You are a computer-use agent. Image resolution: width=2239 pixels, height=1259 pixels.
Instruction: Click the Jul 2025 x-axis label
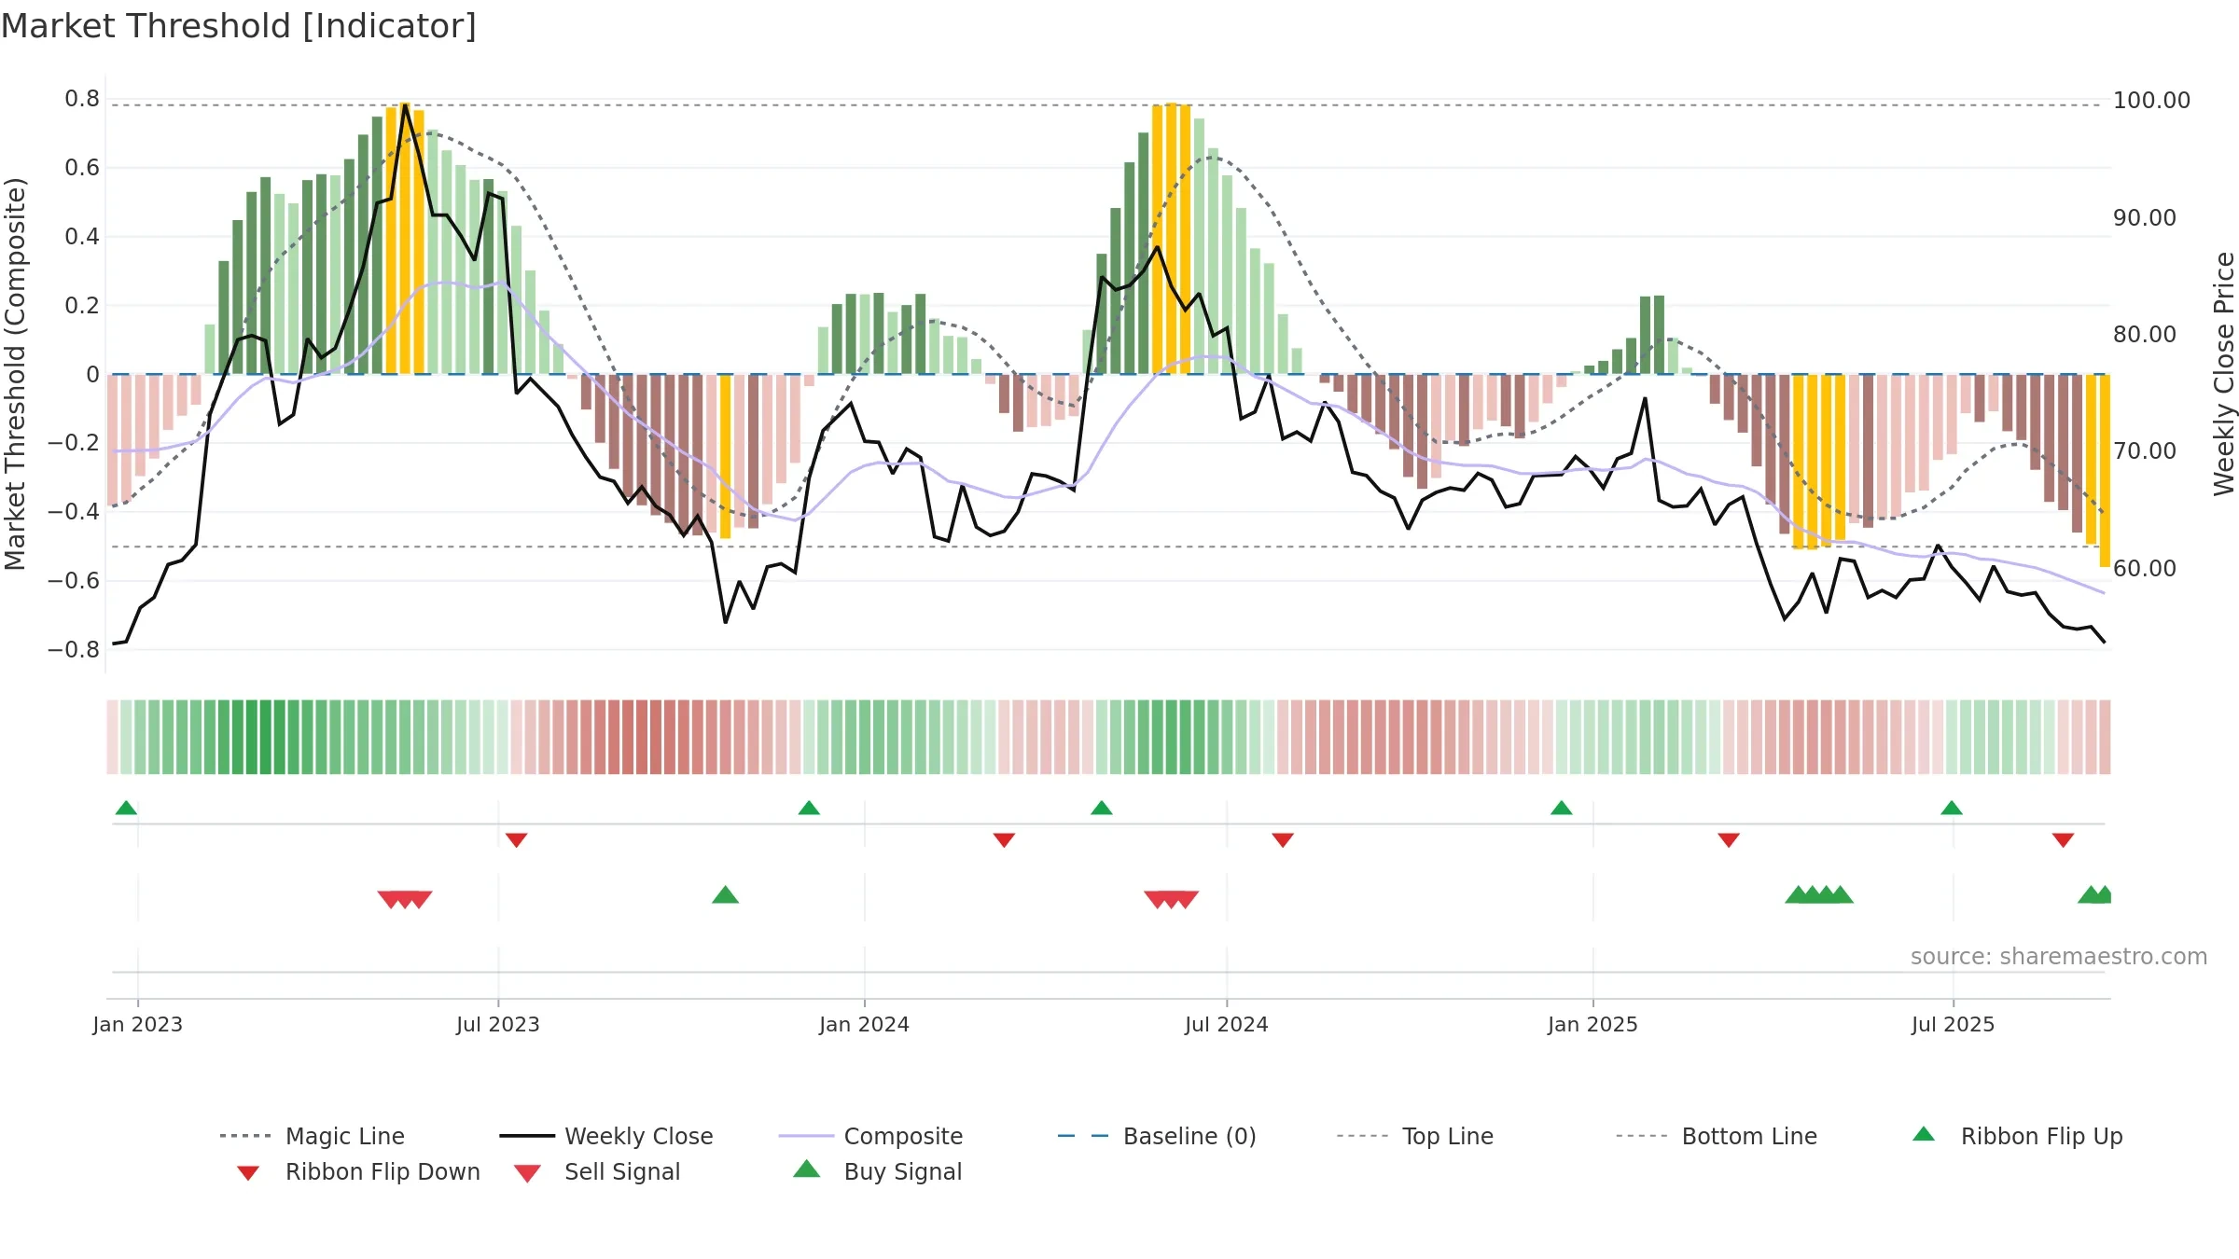(x=1953, y=1025)
